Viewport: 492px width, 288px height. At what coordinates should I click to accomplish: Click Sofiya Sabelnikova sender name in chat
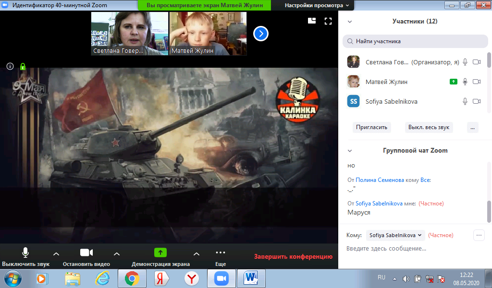(x=379, y=204)
